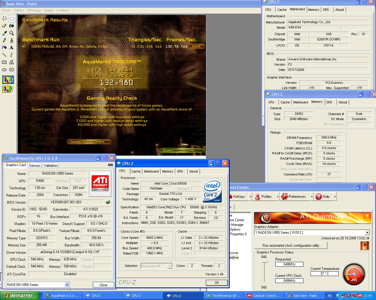
Task: Open the Couleurs menu in Paint
Action: click(63, 10)
